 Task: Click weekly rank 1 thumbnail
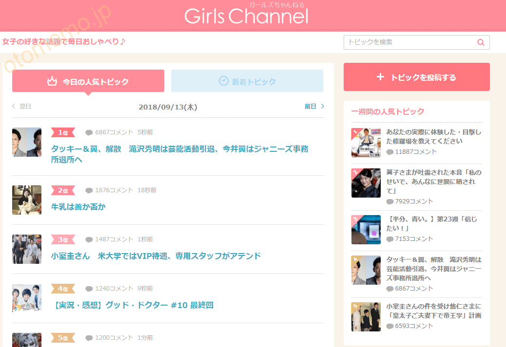tap(366, 143)
